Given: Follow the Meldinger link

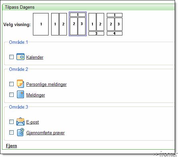Looking at the screenshot, I should (36, 95).
